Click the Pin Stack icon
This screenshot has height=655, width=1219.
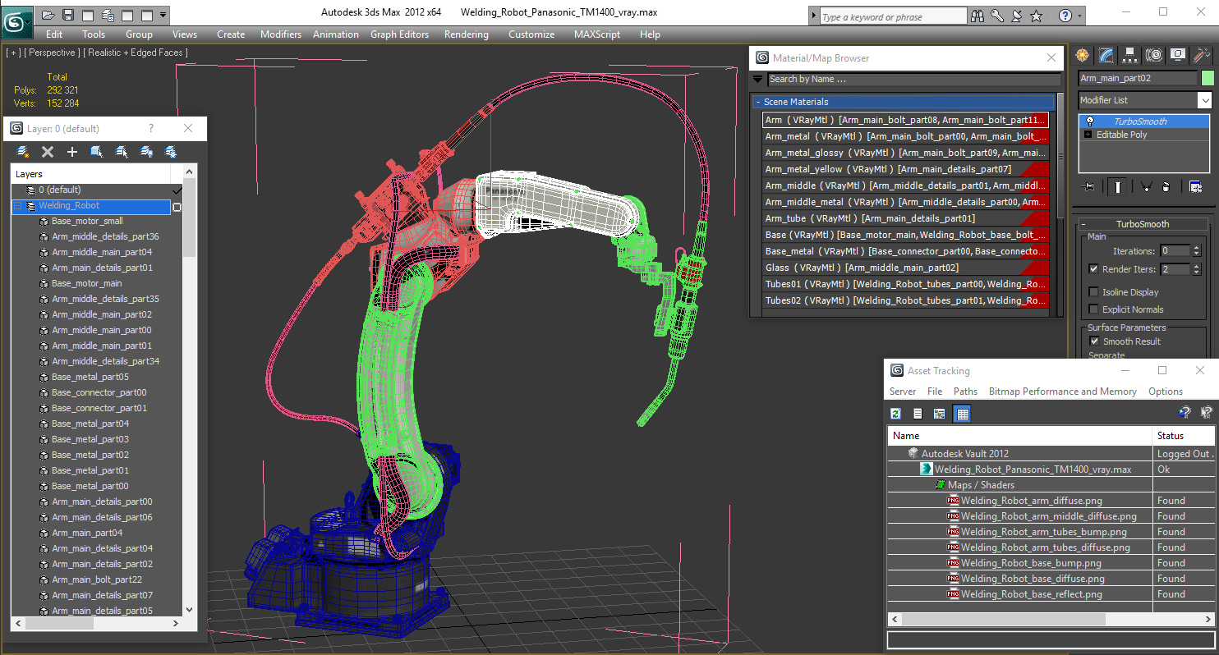(x=1089, y=187)
